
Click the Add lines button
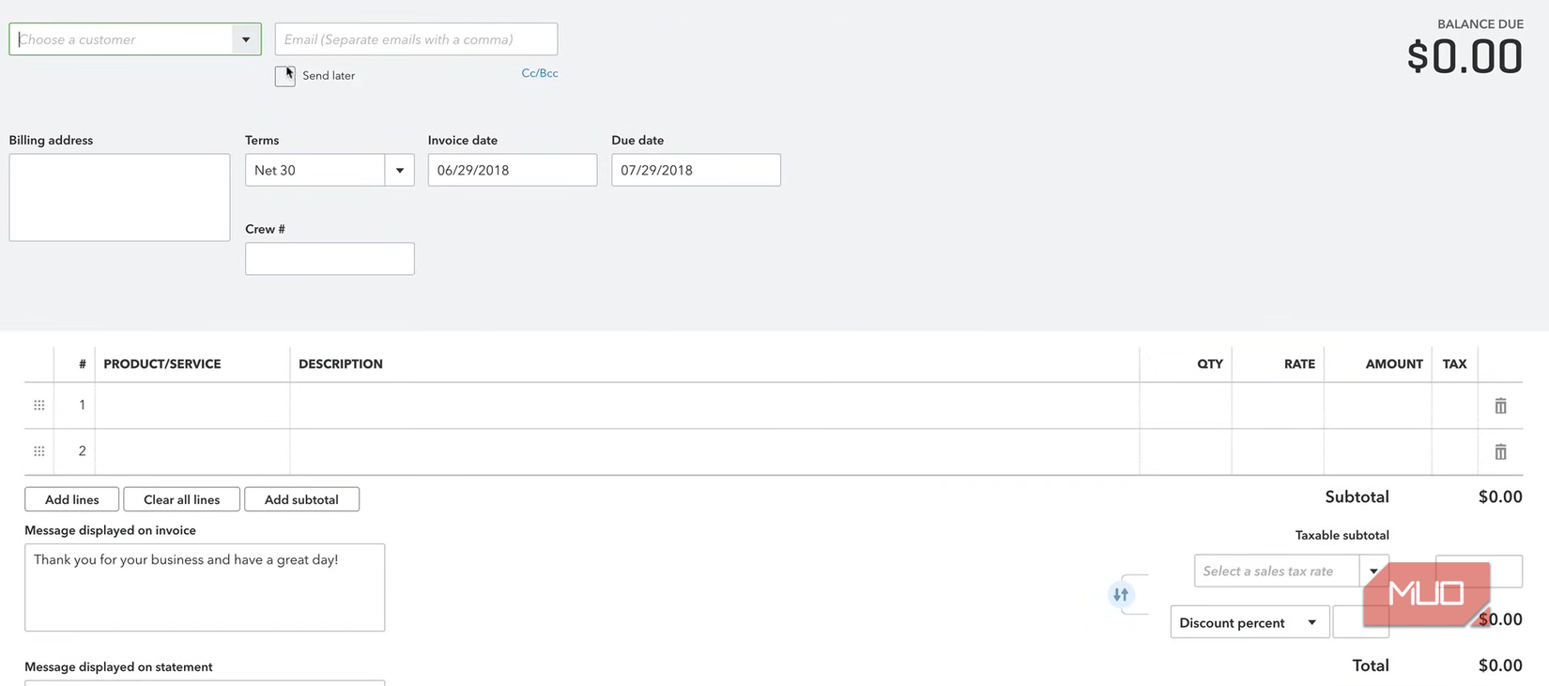[x=72, y=499]
